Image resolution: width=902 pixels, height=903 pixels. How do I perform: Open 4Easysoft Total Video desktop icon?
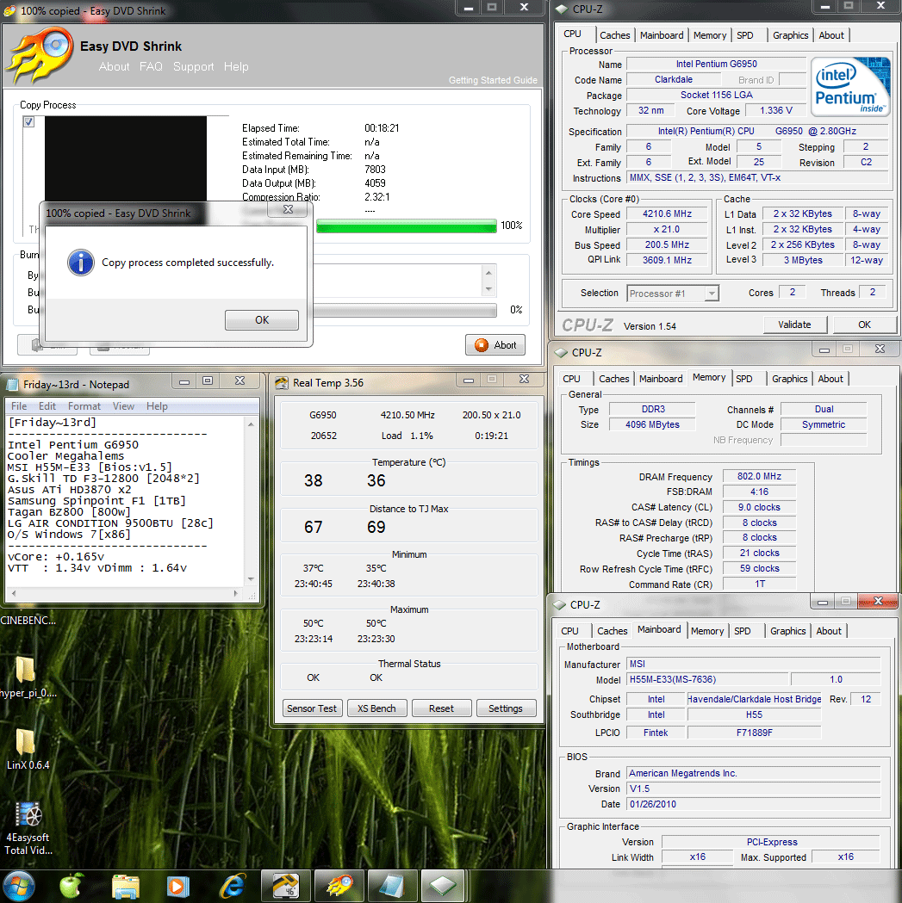click(x=28, y=828)
